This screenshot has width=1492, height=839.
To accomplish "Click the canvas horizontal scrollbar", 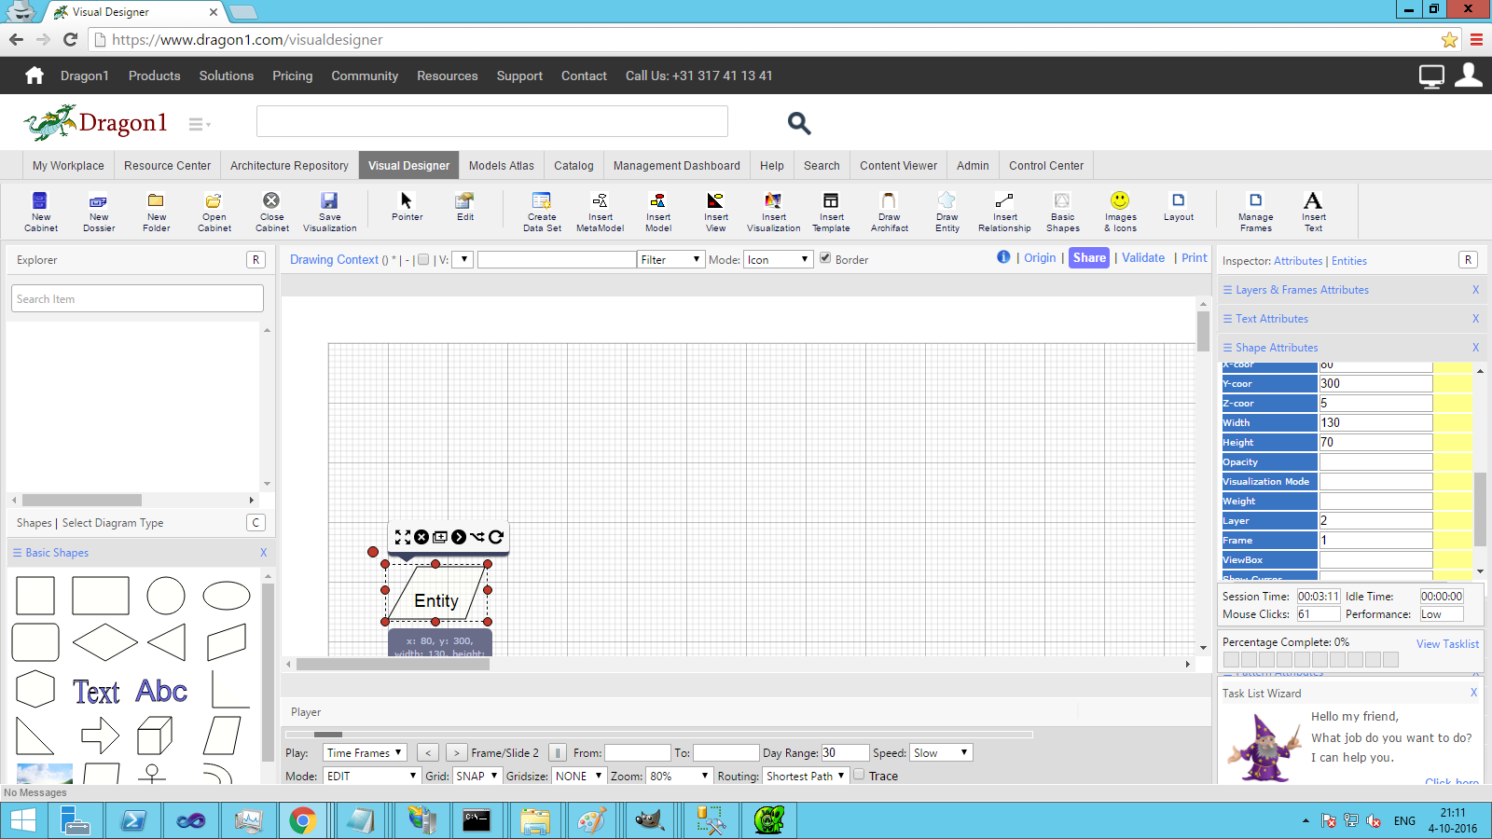I will pyautogui.click(x=393, y=665).
